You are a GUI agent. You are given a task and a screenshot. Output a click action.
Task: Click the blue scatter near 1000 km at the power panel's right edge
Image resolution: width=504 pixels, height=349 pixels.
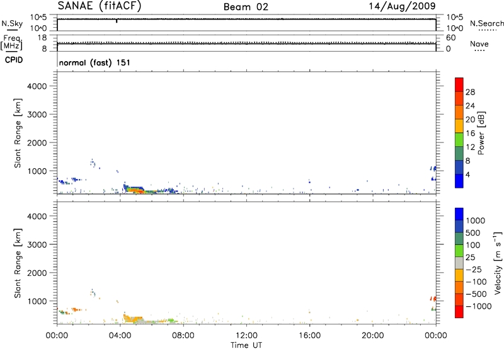[x=433, y=168]
